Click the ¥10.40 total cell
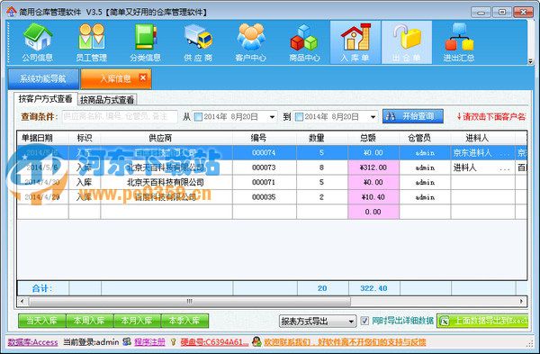Screen dimensions: 540x354 pyautogui.click(x=373, y=197)
